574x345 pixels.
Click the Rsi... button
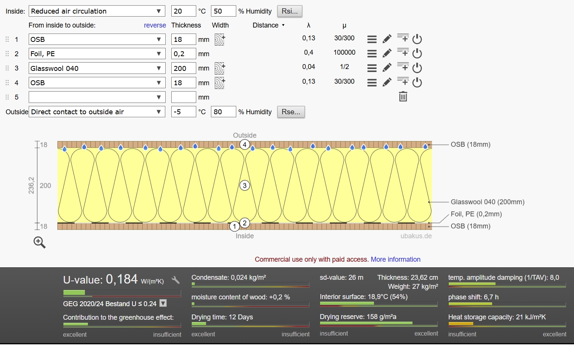(290, 11)
